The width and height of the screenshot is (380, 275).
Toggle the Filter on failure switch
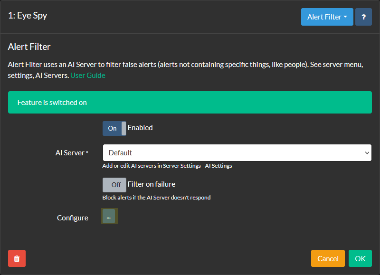[x=114, y=185]
